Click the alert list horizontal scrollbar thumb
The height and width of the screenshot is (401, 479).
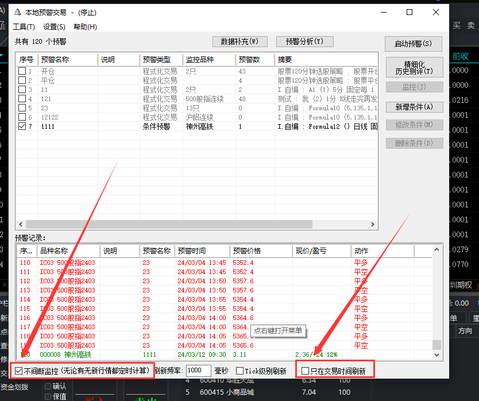[169, 224]
